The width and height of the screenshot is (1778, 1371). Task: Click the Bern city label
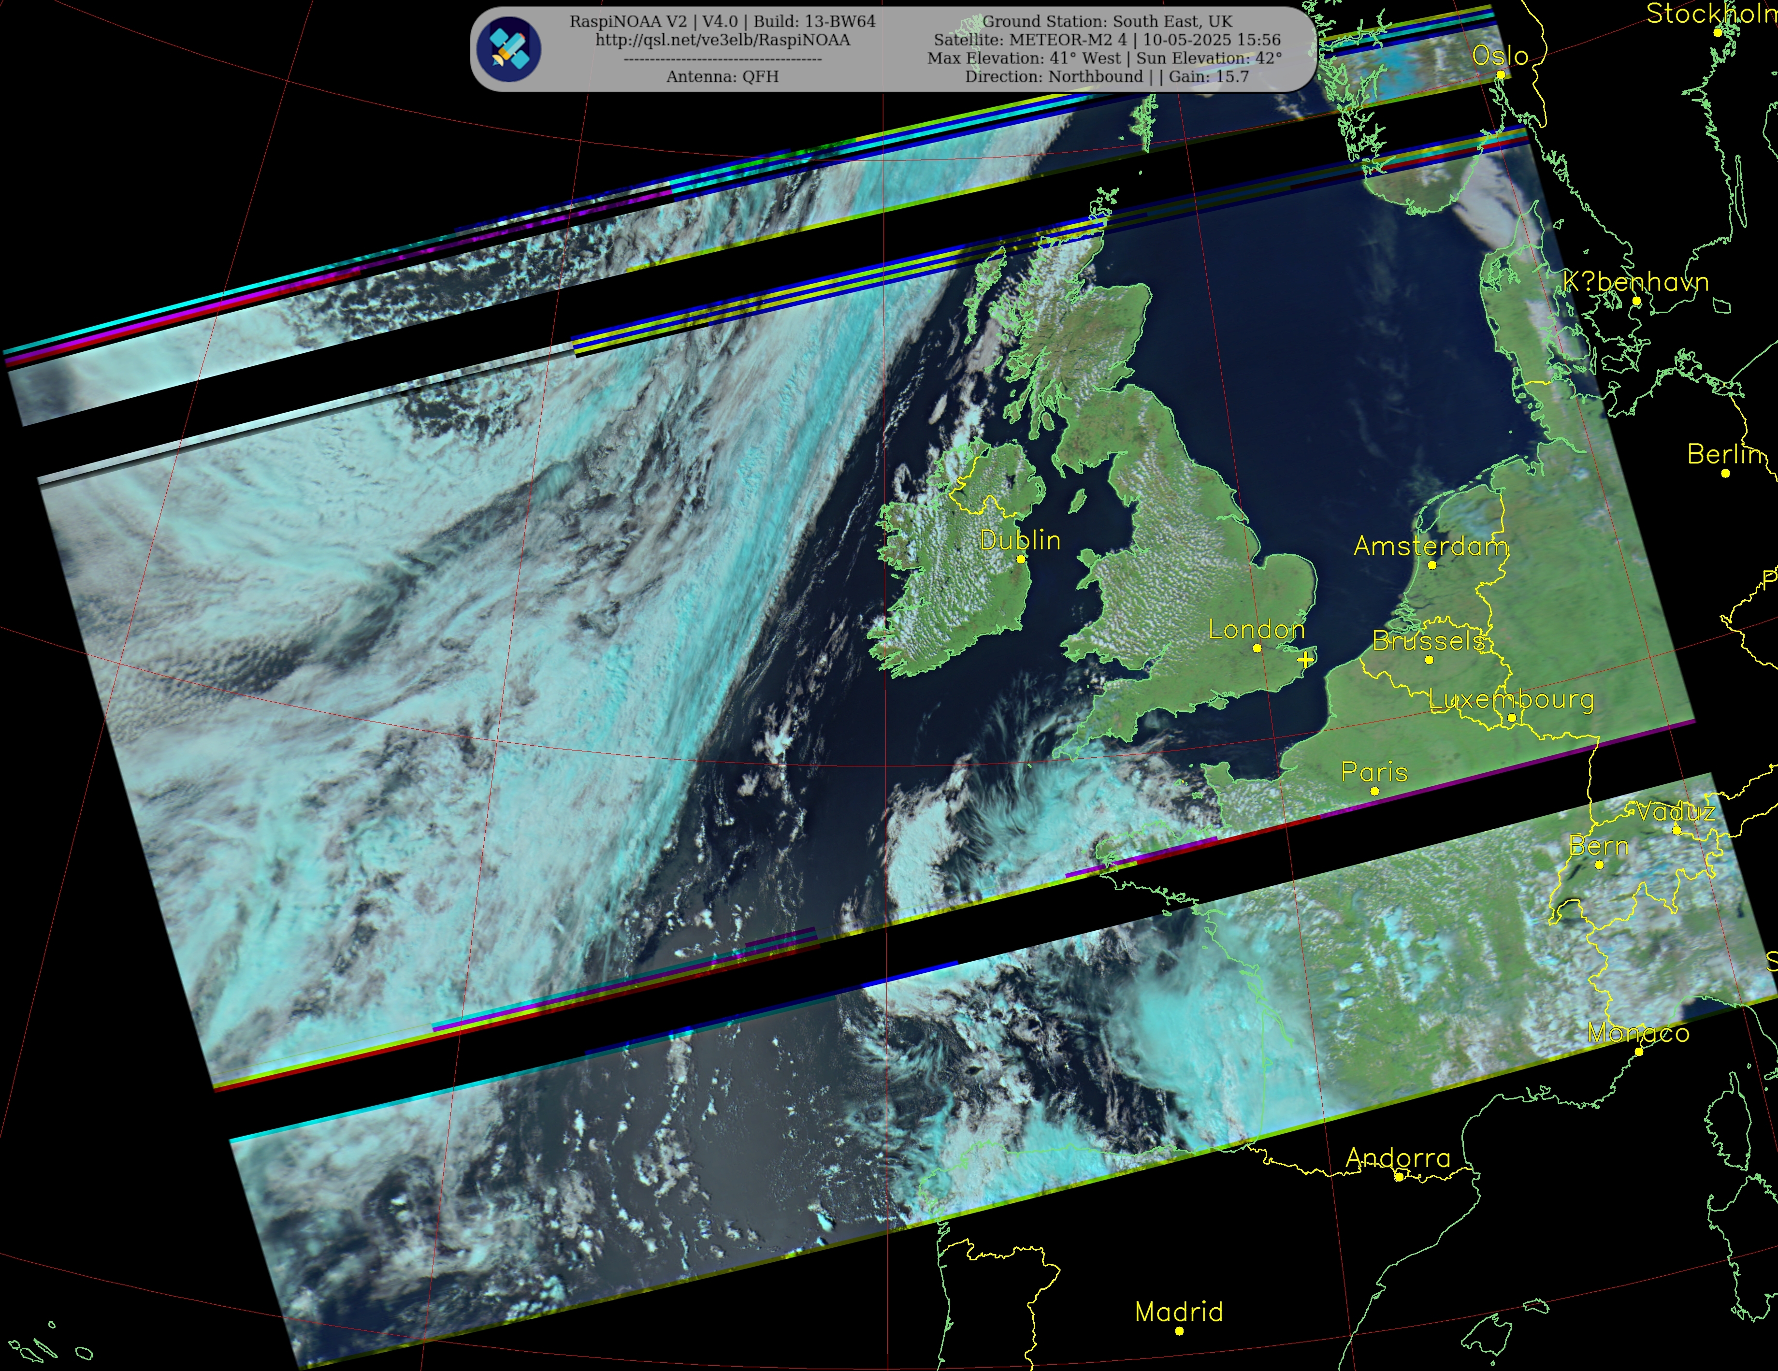tap(1599, 847)
